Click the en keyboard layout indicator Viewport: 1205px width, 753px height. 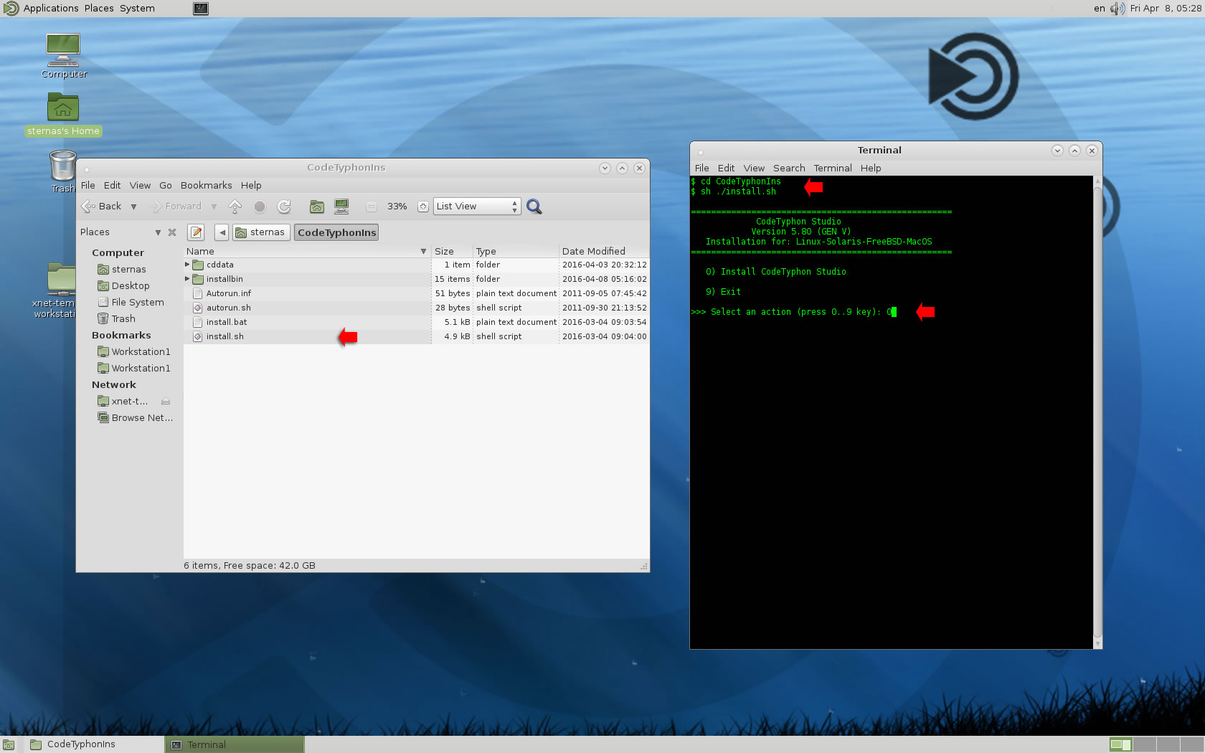click(x=1099, y=9)
